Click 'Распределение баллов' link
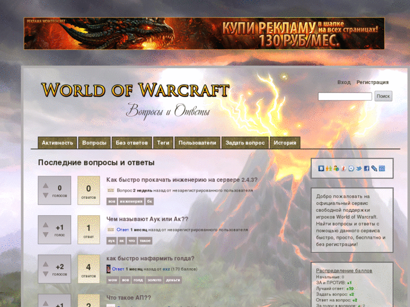This screenshot has width=410, height=307. pos(344,271)
